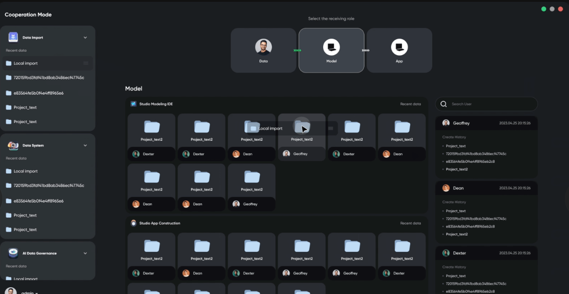Click the Model section heading
569x294 pixels.
coord(134,89)
